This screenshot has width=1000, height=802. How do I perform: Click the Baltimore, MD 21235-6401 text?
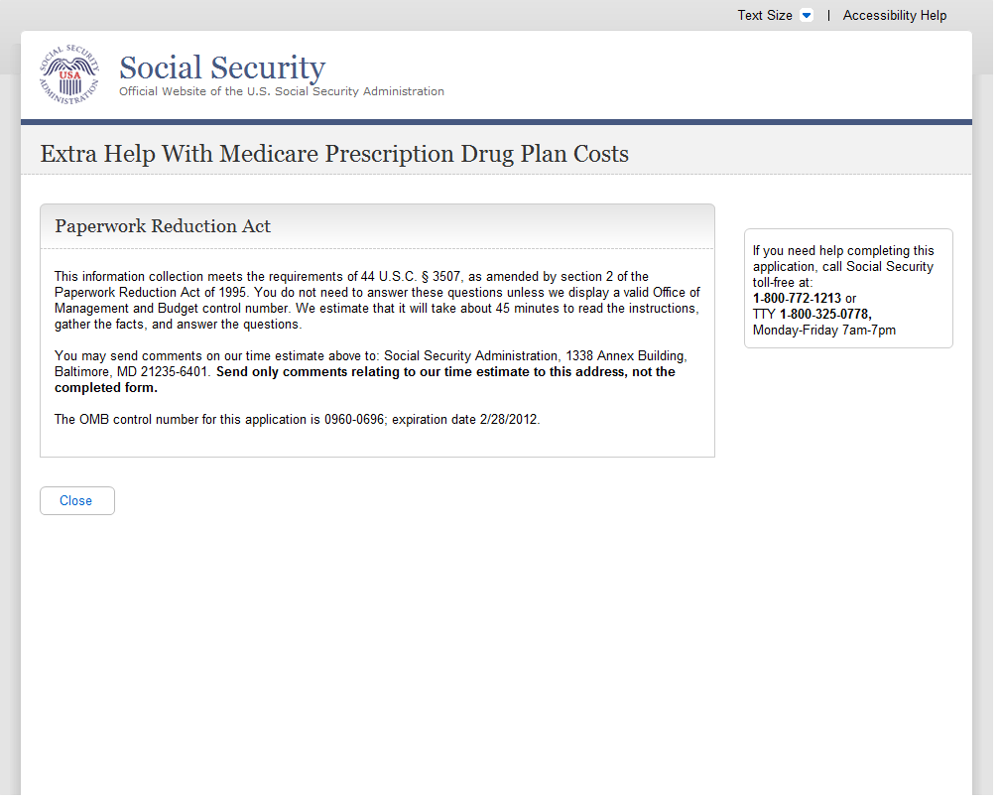coord(131,372)
